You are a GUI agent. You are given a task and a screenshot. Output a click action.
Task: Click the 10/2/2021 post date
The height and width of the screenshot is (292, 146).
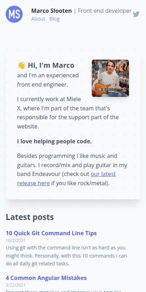click(x=16, y=240)
